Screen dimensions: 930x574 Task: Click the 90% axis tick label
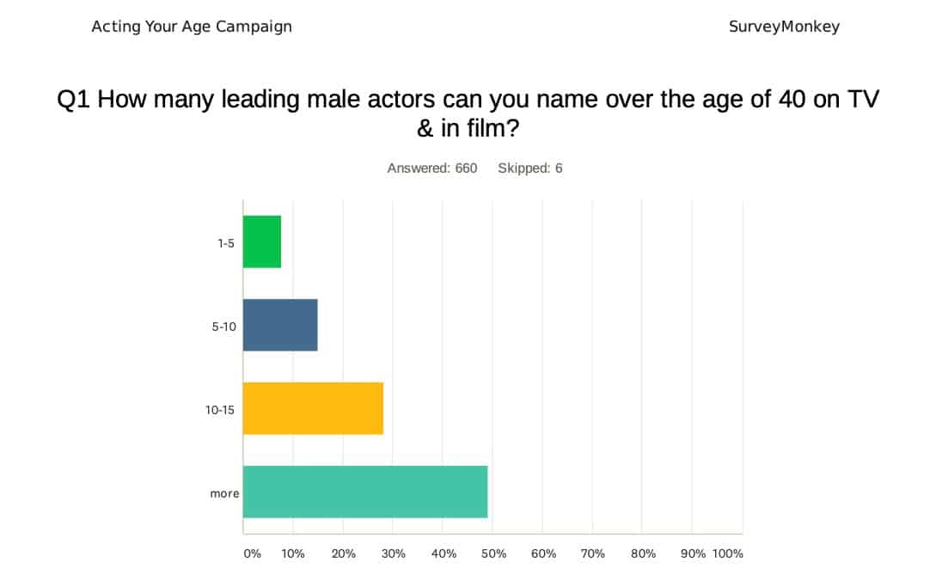(693, 553)
